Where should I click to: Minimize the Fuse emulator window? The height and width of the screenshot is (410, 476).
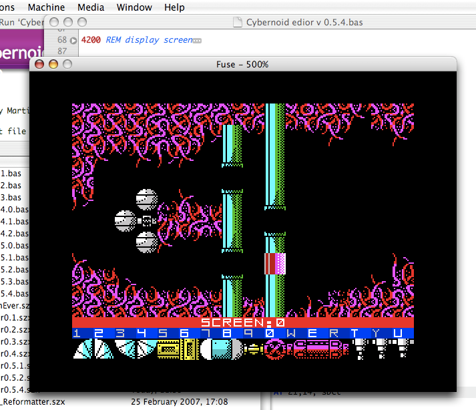click(x=53, y=64)
